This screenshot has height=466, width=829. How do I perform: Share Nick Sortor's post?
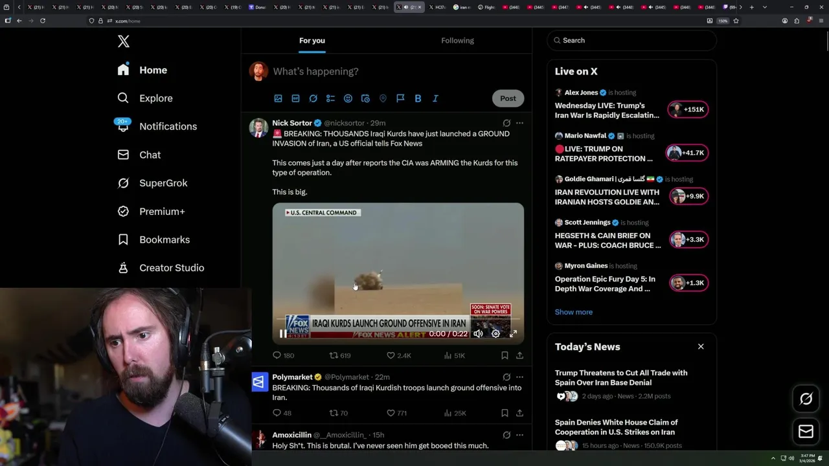pos(519,355)
